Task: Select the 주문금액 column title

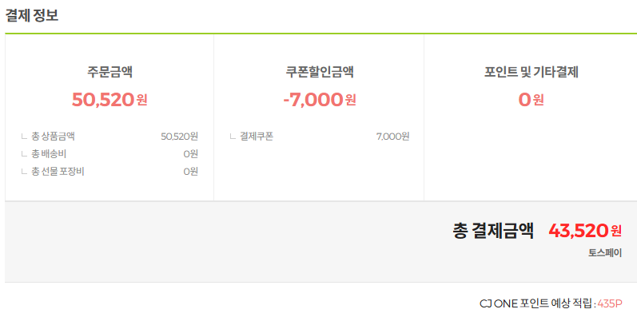Action: click(x=109, y=72)
